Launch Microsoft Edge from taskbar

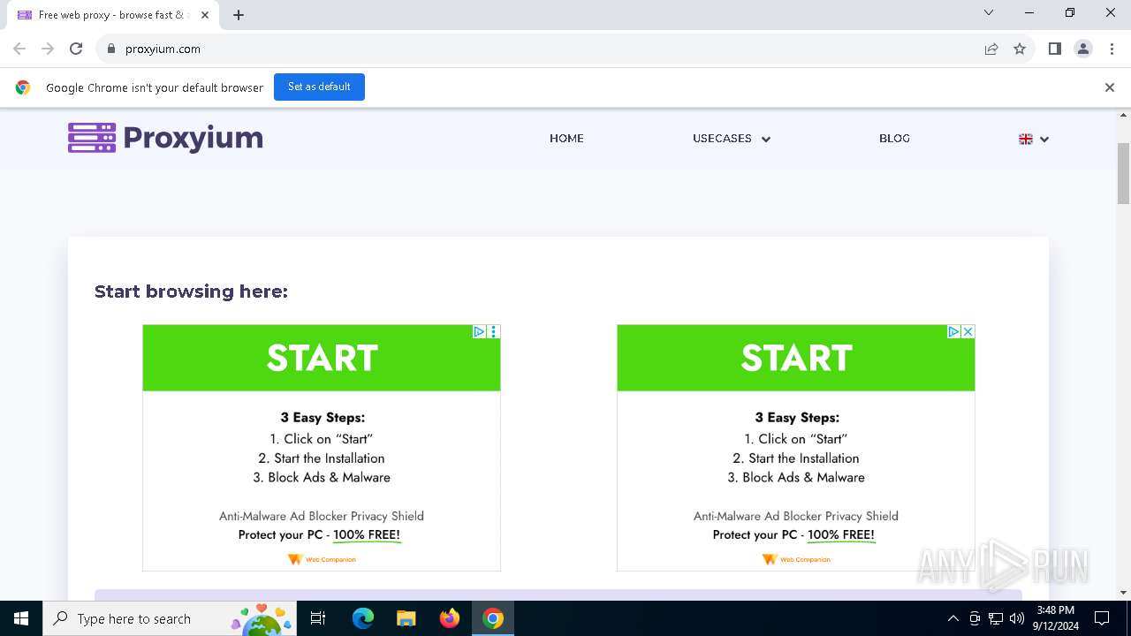(362, 618)
